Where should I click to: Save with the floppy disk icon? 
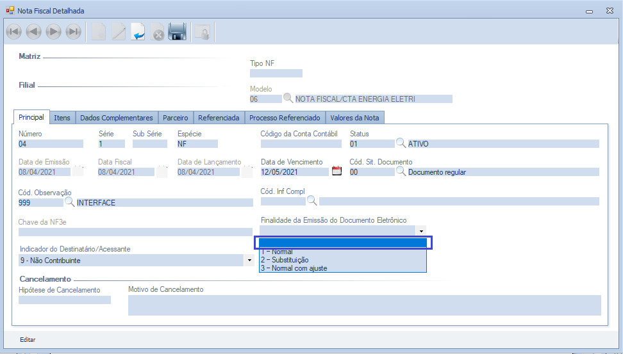pyautogui.click(x=178, y=31)
